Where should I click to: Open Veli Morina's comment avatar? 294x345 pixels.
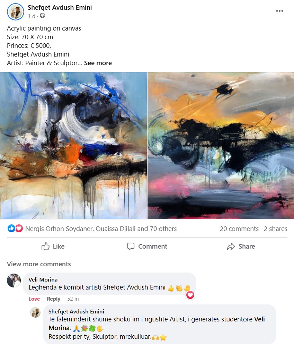[x=14, y=281]
